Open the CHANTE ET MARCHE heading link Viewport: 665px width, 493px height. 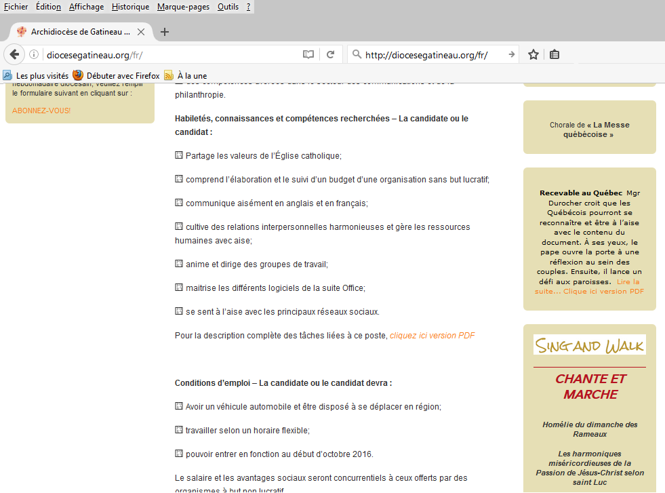[x=590, y=387]
